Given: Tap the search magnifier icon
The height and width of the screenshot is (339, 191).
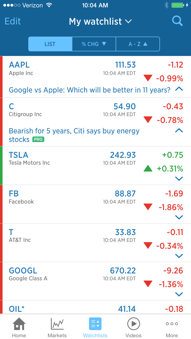Looking at the screenshot, I should click(177, 21).
